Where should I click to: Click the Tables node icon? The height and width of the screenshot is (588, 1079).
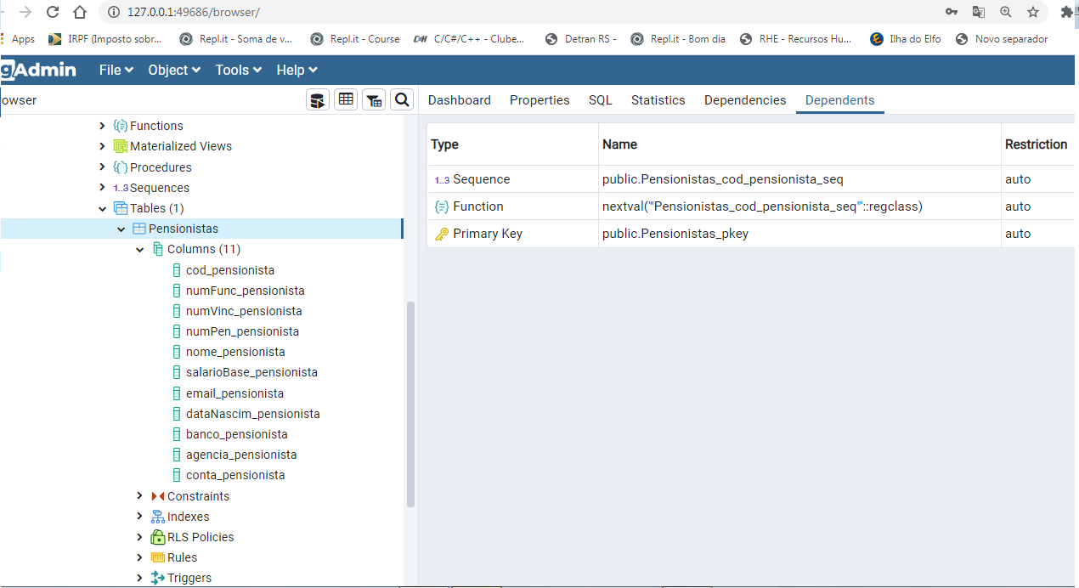(x=121, y=208)
